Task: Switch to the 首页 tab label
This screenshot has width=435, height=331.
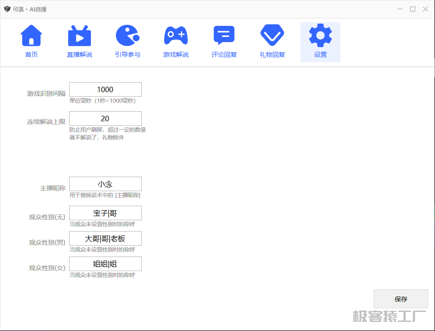Action: [31, 55]
